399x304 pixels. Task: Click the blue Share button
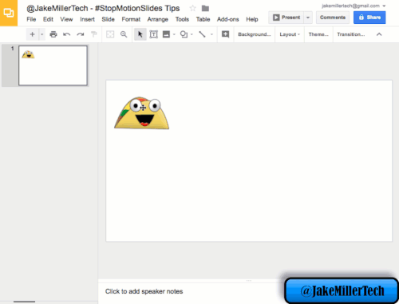[x=369, y=18]
